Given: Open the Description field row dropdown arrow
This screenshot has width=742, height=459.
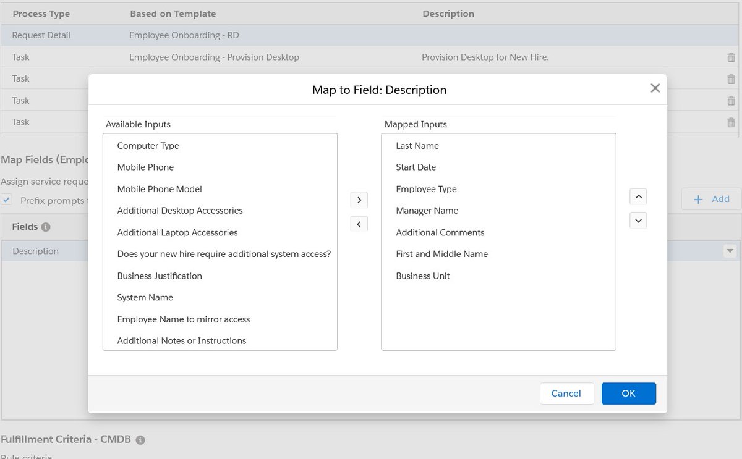Looking at the screenshot, I should tap(730, 251).
